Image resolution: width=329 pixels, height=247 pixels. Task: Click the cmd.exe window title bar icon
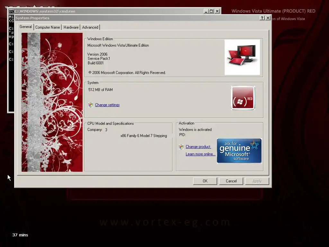pyautogui.click(x=11, y=11)
